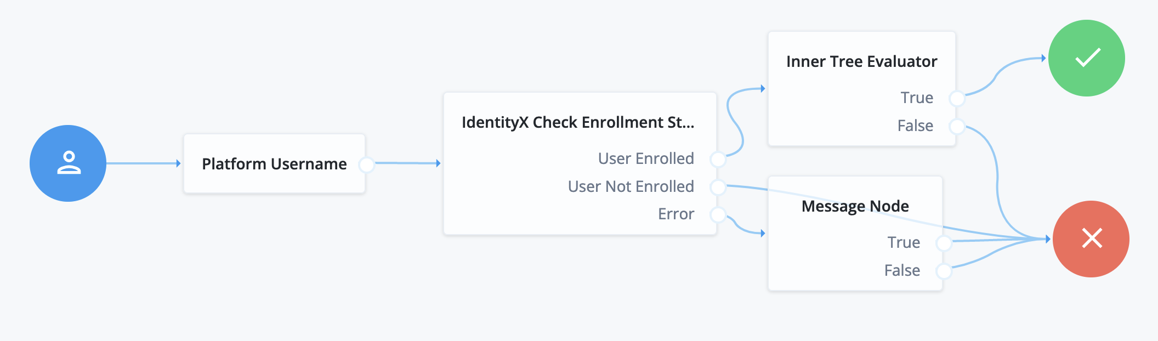Click the Platform Username output connector

point(366,164)
